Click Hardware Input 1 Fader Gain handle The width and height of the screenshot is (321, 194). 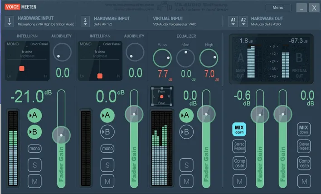pyautogui.click(x=61, y=135)
